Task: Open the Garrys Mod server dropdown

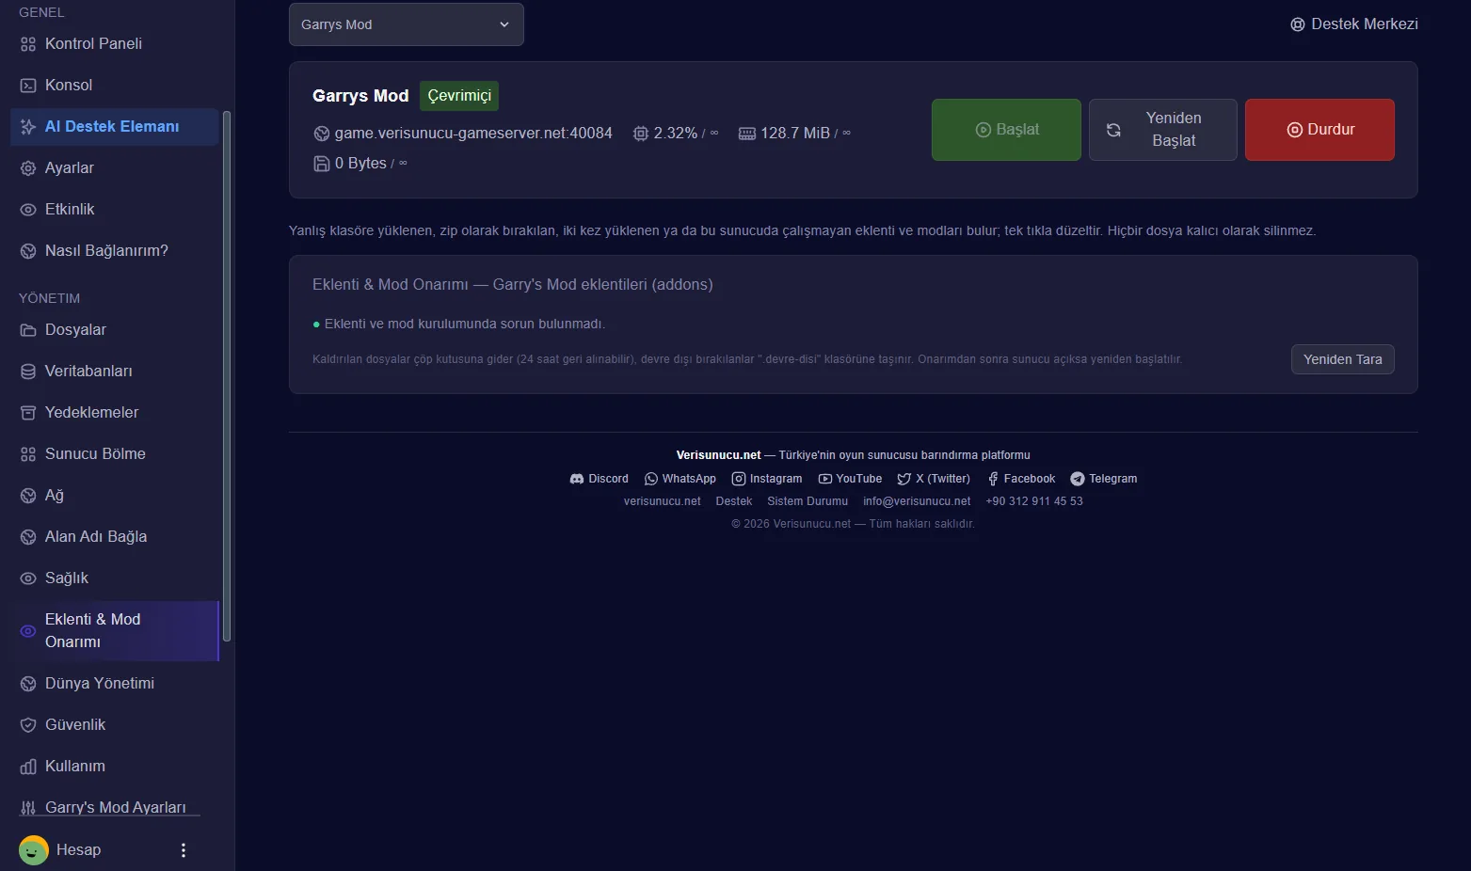Action: pyautogui.click(x=407, y=24)
